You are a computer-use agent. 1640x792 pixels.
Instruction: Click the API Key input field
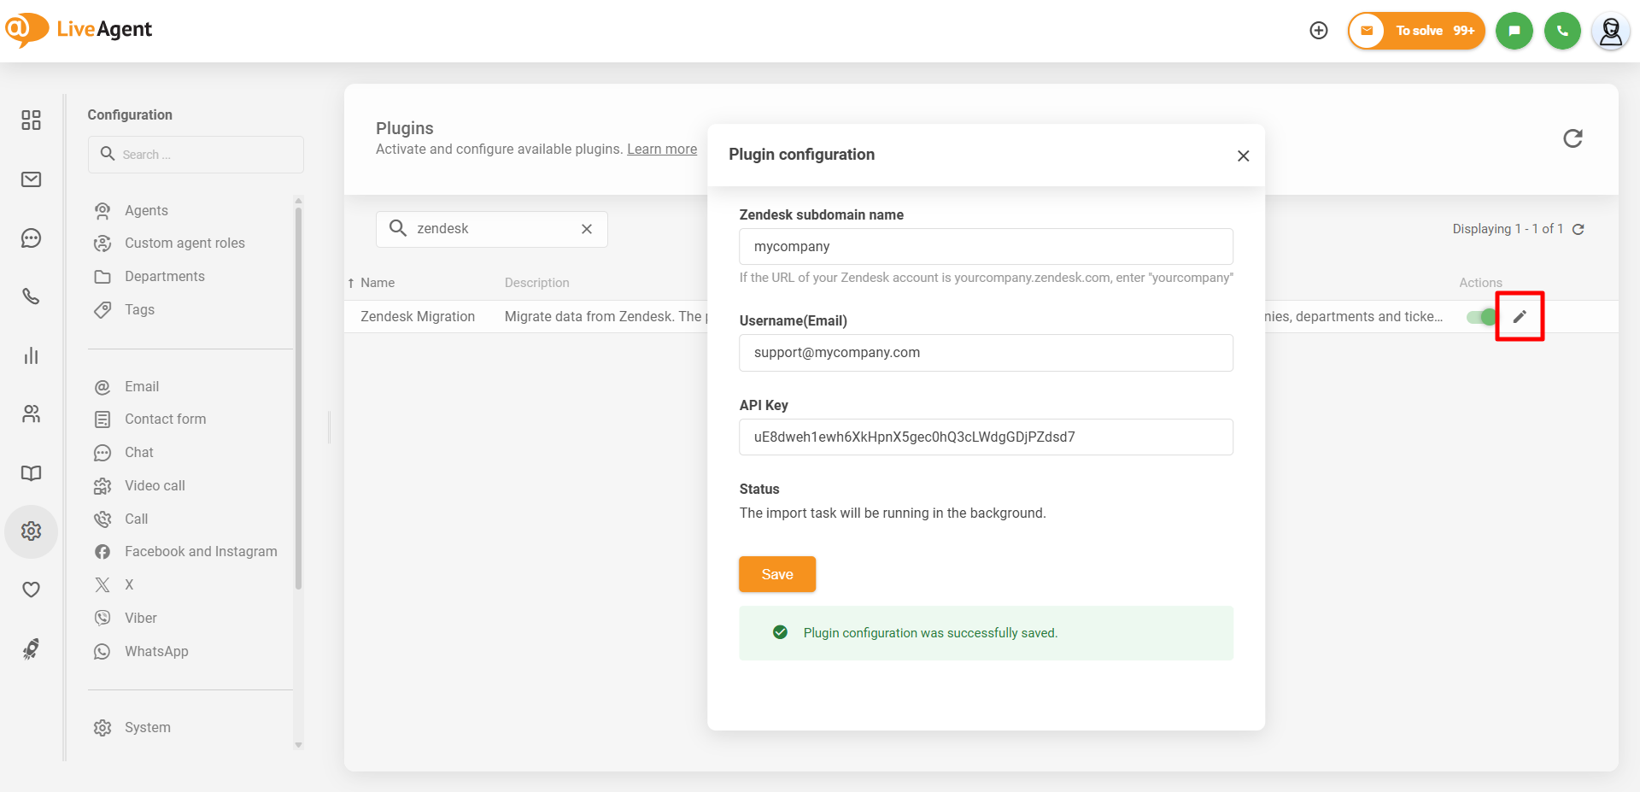point(985,437)
